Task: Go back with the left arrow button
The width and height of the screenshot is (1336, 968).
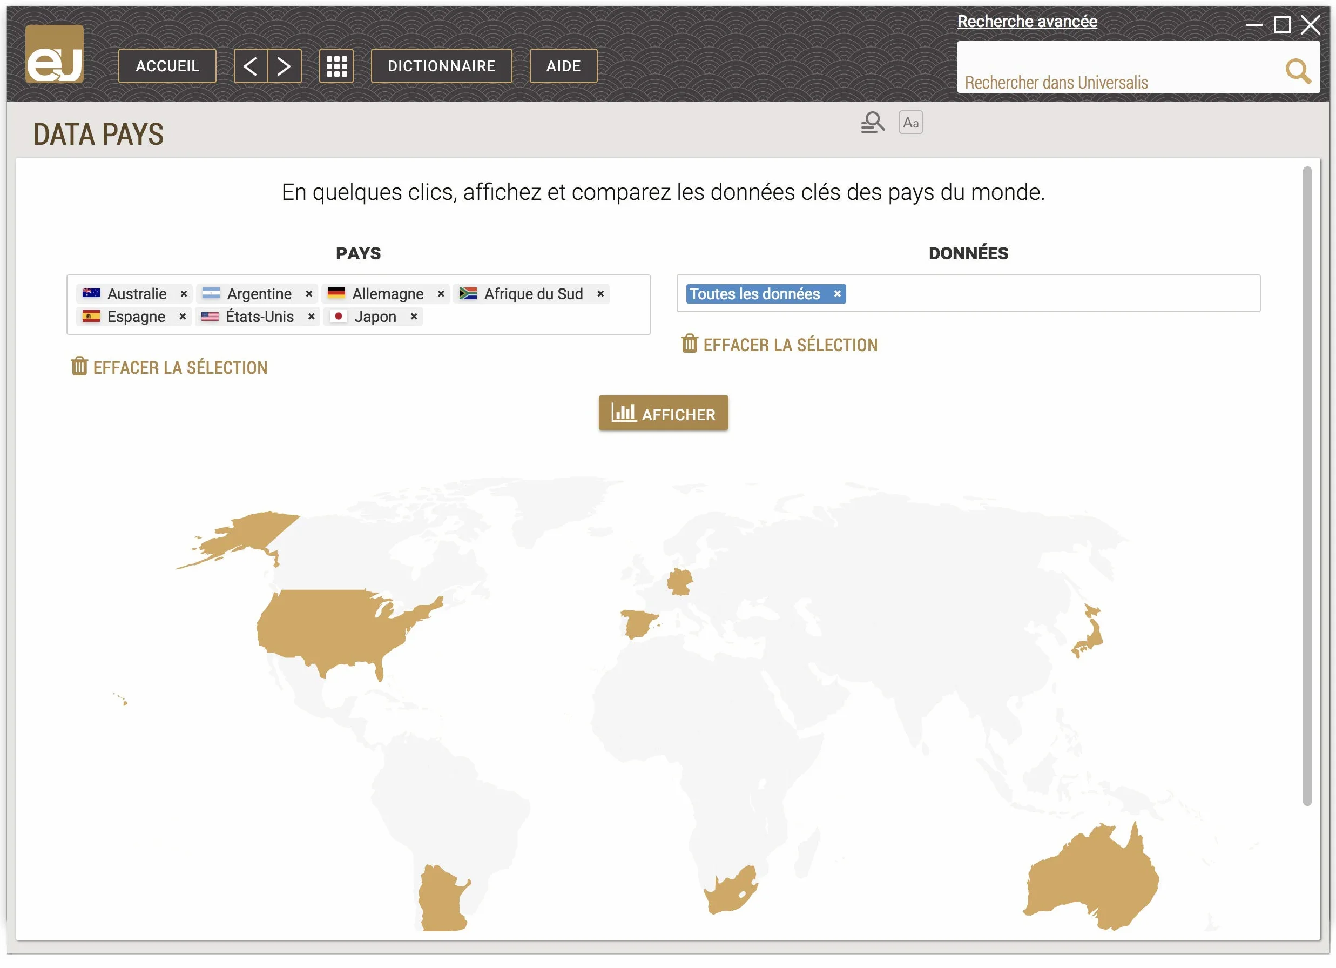Action: [x=251, y=66]
